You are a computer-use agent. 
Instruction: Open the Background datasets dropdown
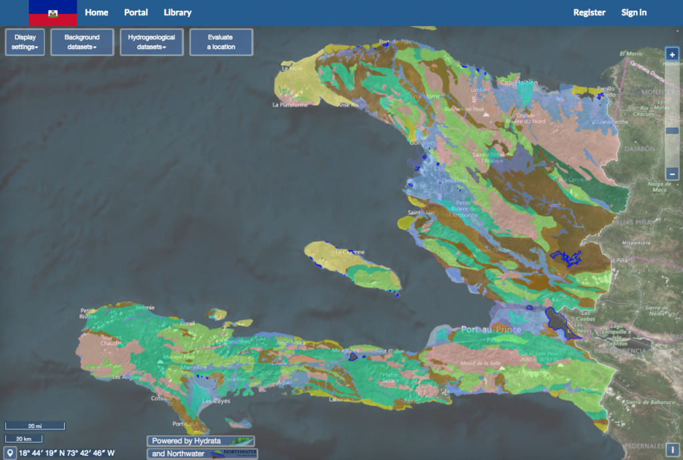pos(82,42)
